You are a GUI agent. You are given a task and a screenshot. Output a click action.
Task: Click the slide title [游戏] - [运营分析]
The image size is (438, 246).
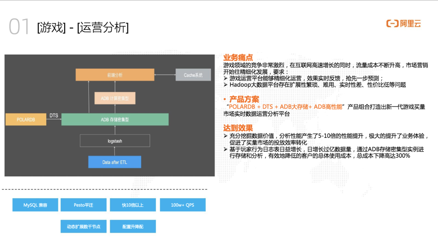pos(83,27)
